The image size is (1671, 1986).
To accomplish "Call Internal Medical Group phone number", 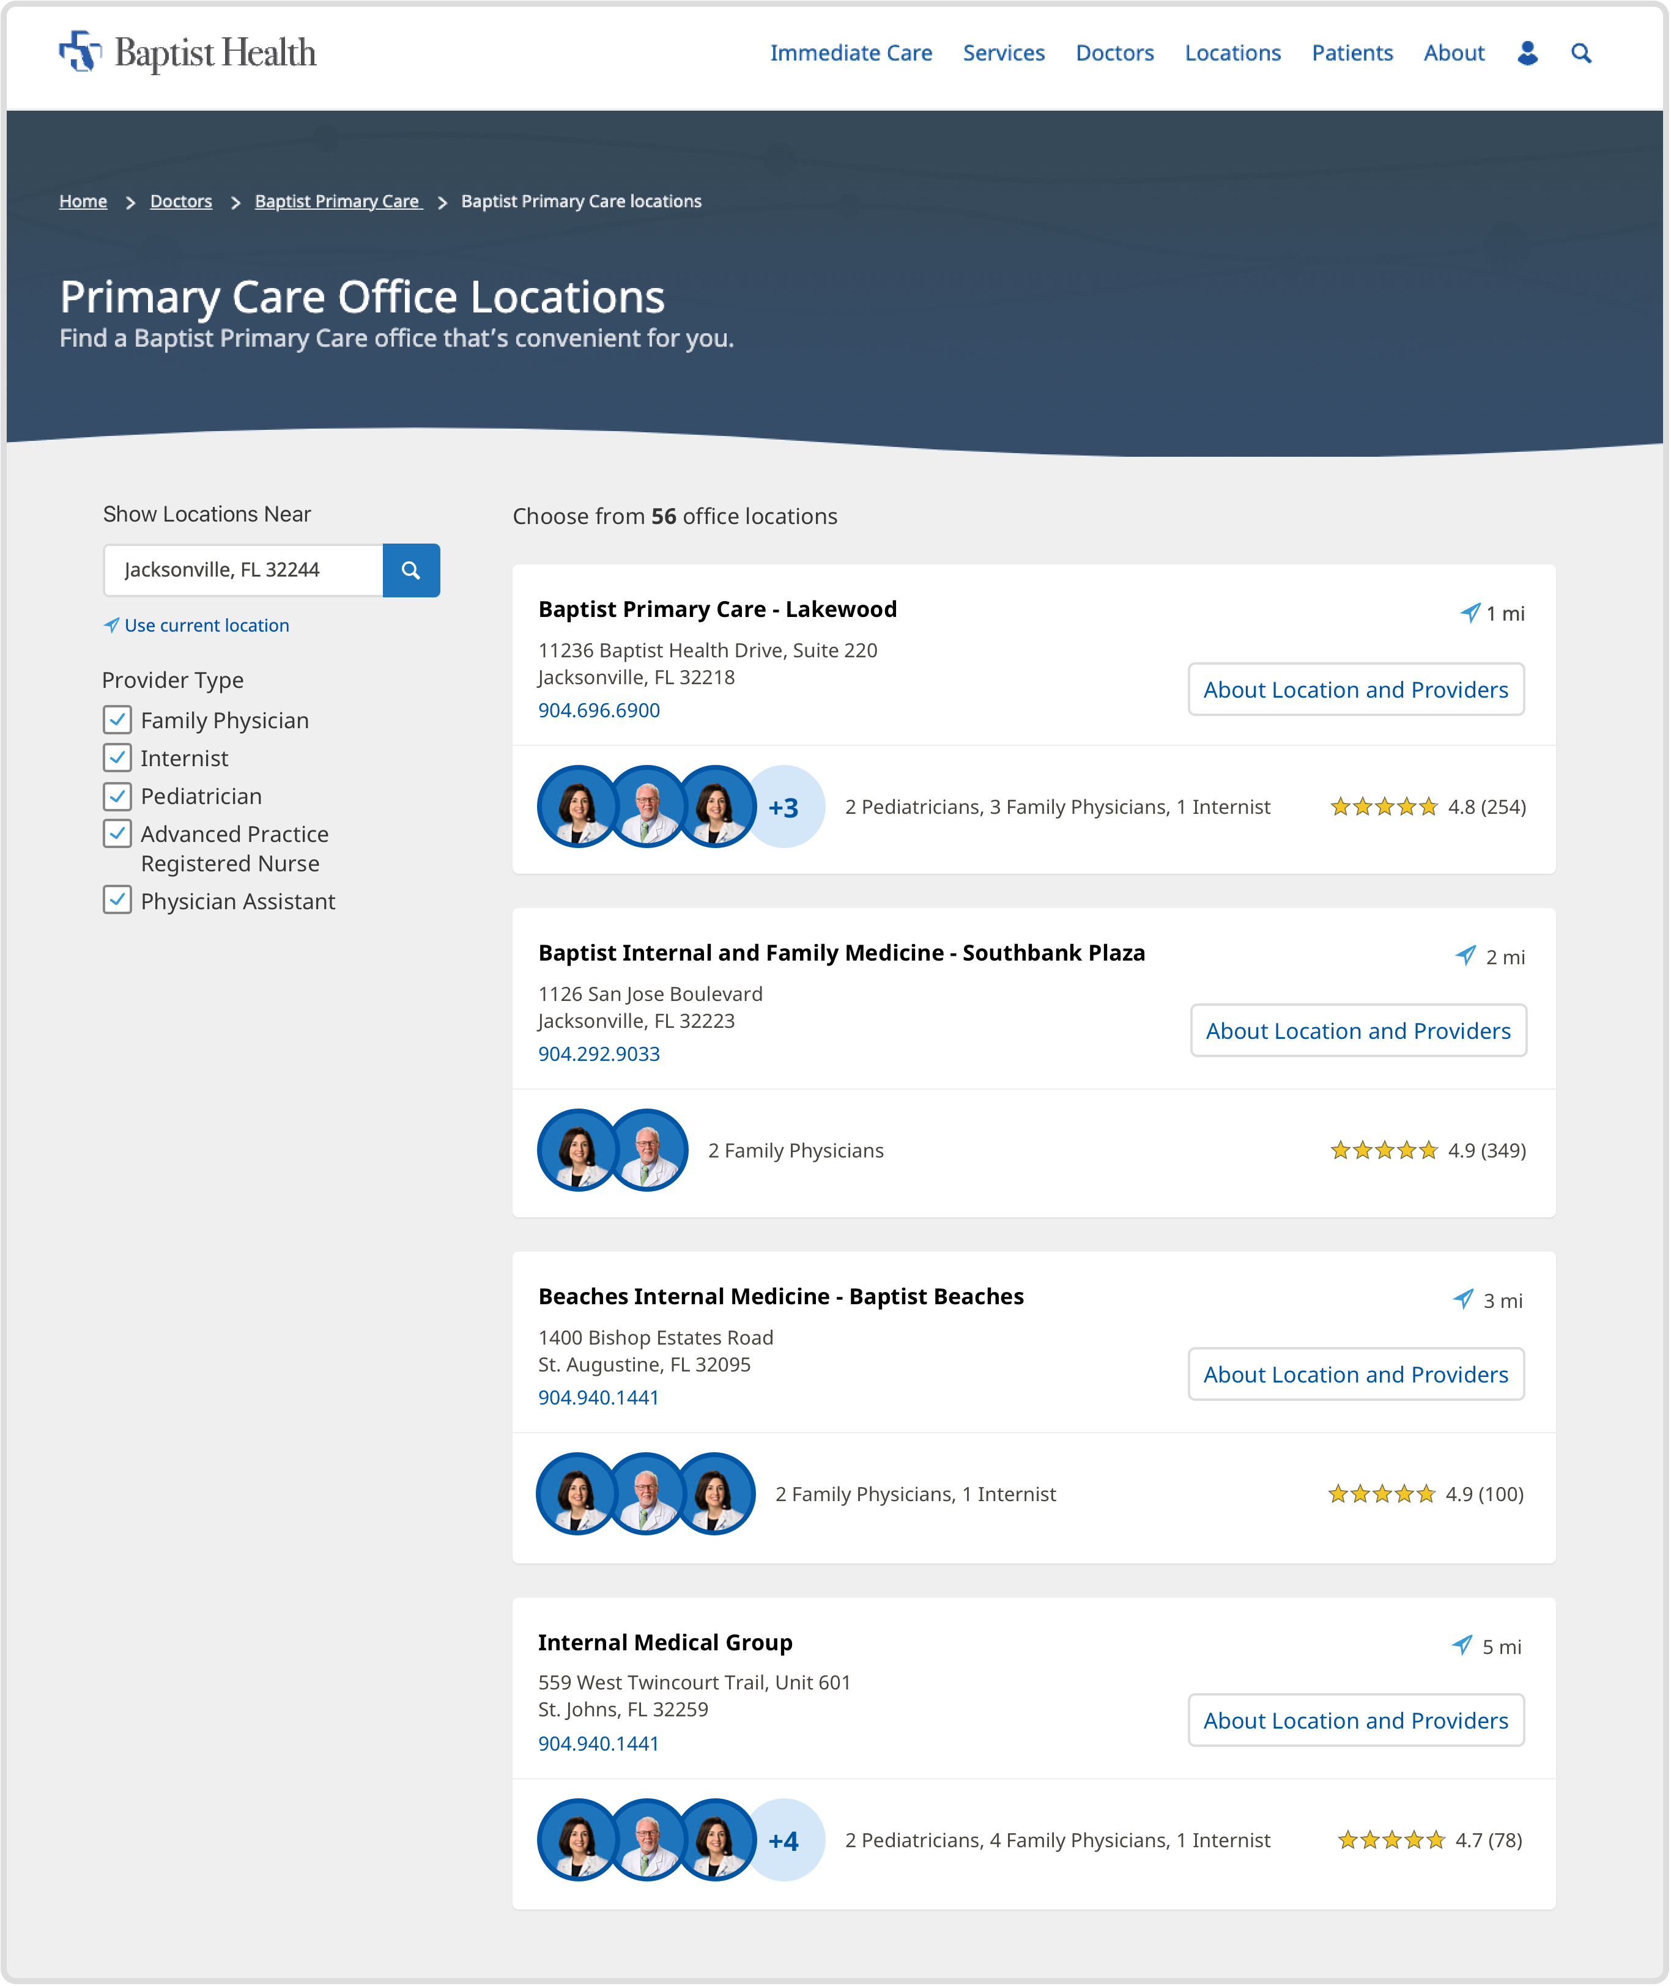I will [x=599, y=1743].
